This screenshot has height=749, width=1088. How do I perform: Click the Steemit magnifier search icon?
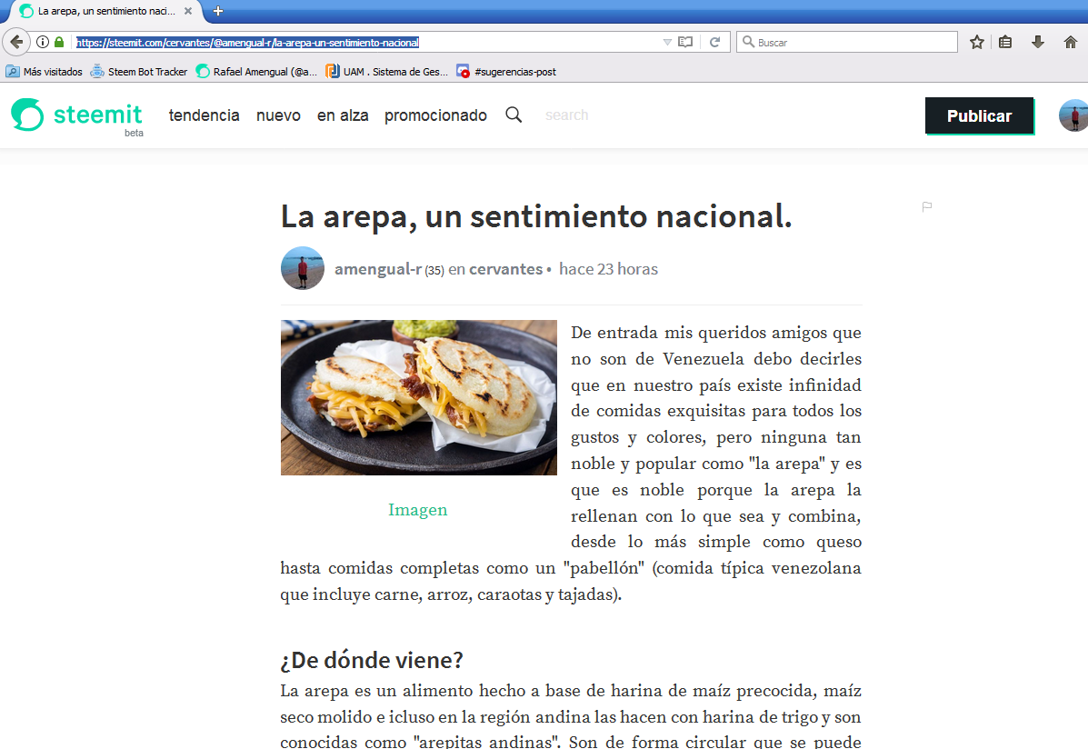pyautogui.click(x=514, y=115)
